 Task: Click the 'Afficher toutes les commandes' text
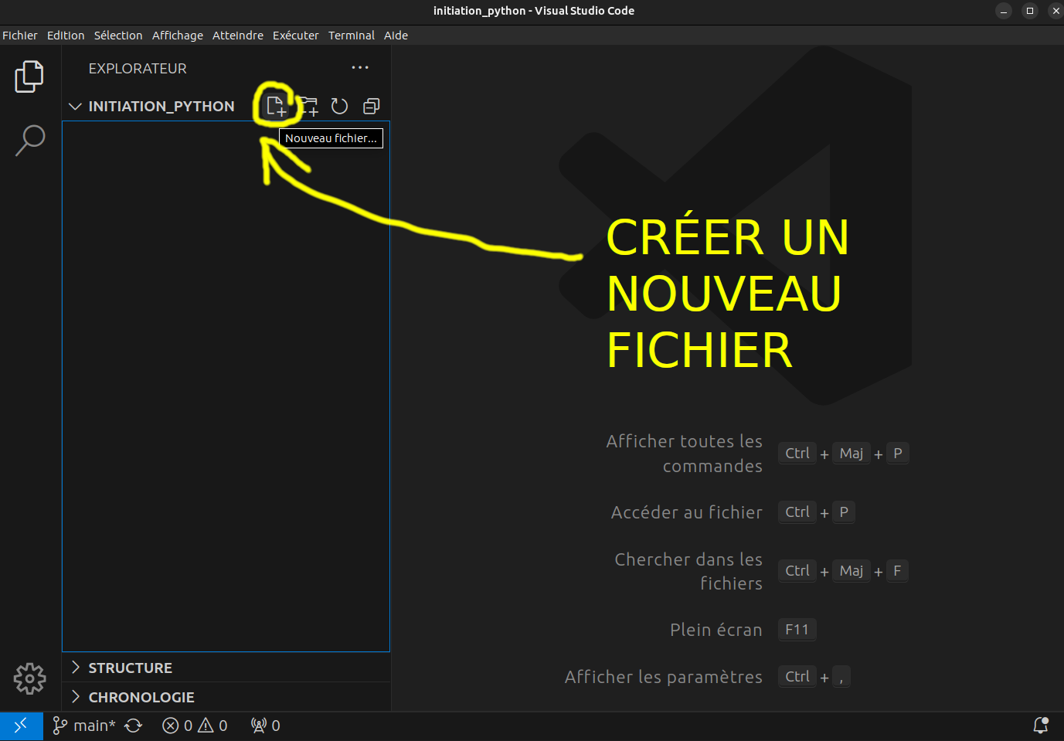click(x=685, y=454)
